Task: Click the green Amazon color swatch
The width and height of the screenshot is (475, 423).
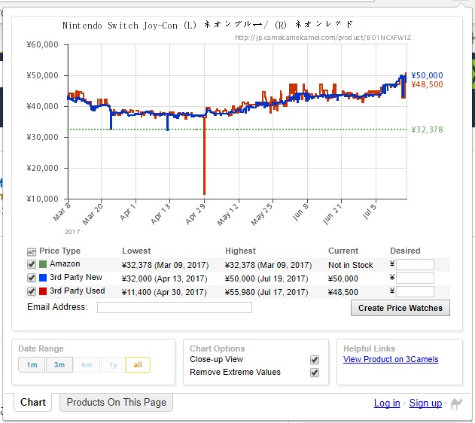Action: coord(43,264)
